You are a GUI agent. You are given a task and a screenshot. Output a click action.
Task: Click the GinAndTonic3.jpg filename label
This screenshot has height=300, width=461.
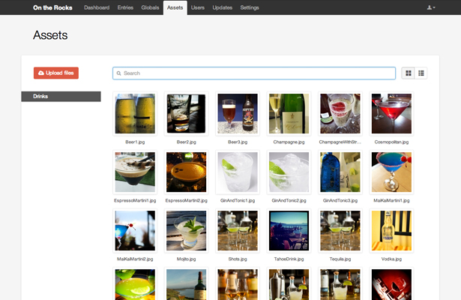click(x=340, y=200)
